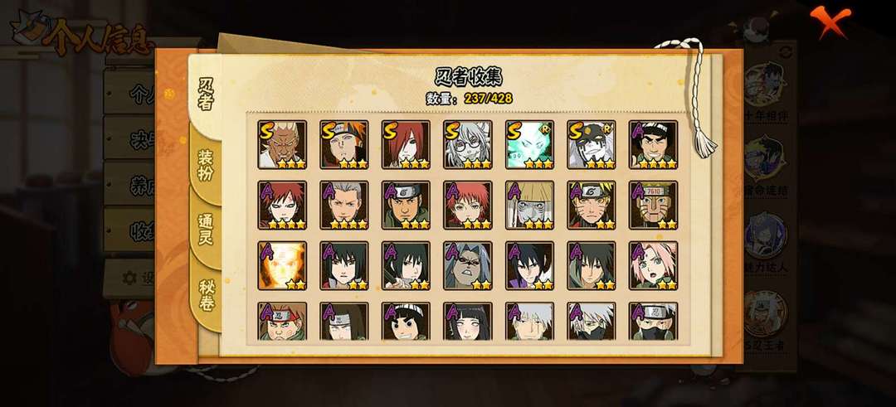
Task: Open the puppet ninja with 7610 forehead
Action: [x=653, y=205]
